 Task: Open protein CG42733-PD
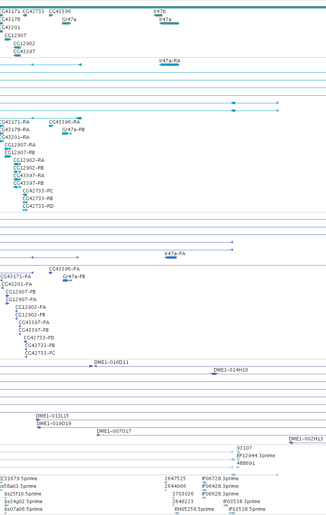pyautogui.click(x=39, y=337)
